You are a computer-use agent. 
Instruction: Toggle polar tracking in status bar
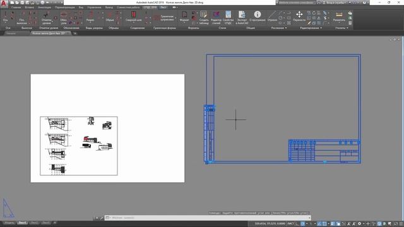pos(303,224)
